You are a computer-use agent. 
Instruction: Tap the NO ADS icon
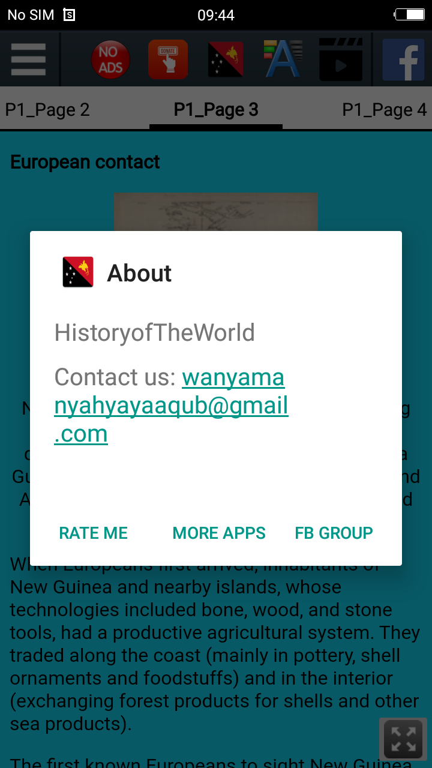coord(110,60)
